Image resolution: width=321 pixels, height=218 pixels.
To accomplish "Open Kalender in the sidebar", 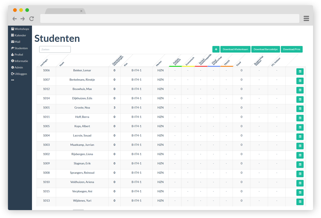I will point(19,35).
